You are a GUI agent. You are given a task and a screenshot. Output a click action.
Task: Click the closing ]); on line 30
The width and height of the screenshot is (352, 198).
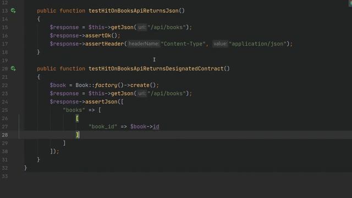pyautogui.click(x=54, y=151)
